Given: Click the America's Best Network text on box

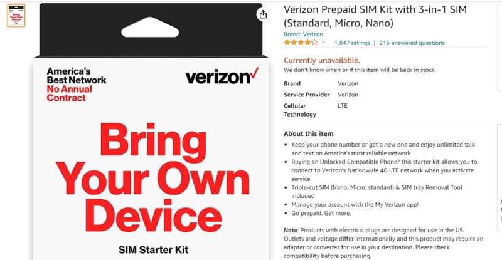Looking at the screenshot, I should pos(76,75).
